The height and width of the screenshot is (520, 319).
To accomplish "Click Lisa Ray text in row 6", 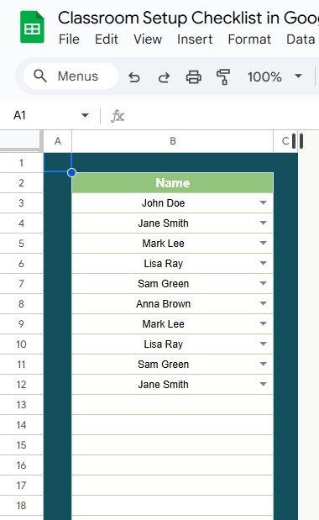I will 164,264.
